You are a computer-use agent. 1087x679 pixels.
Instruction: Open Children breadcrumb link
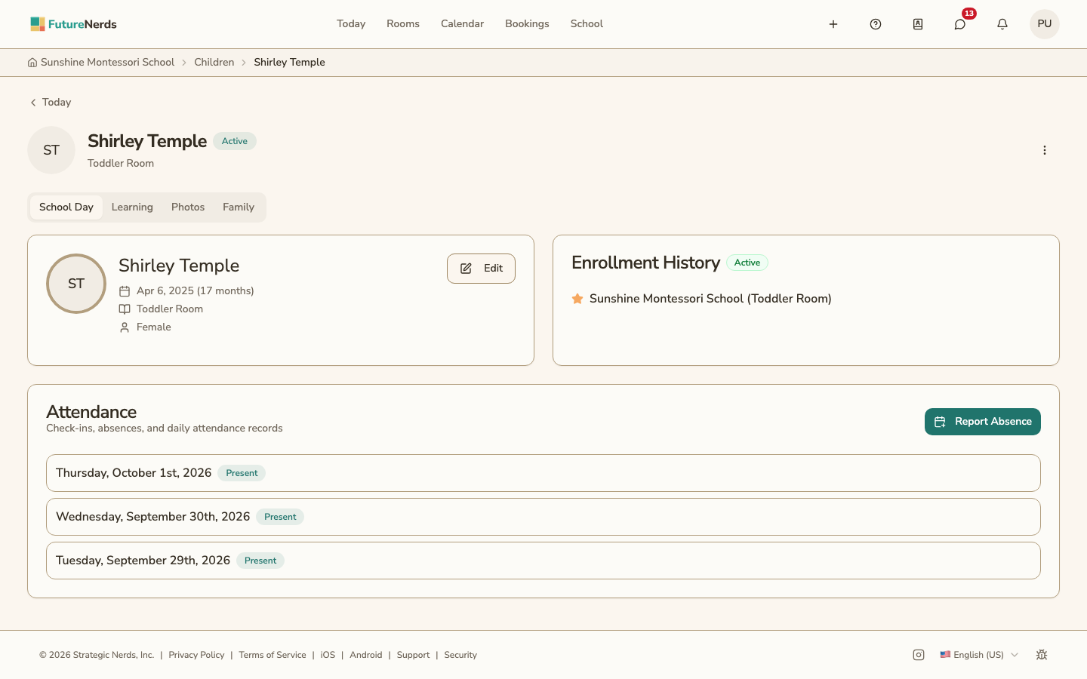[214, 63]
